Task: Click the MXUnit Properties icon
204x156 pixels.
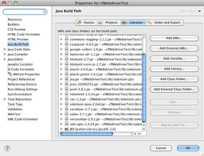Action: [10, 74]
